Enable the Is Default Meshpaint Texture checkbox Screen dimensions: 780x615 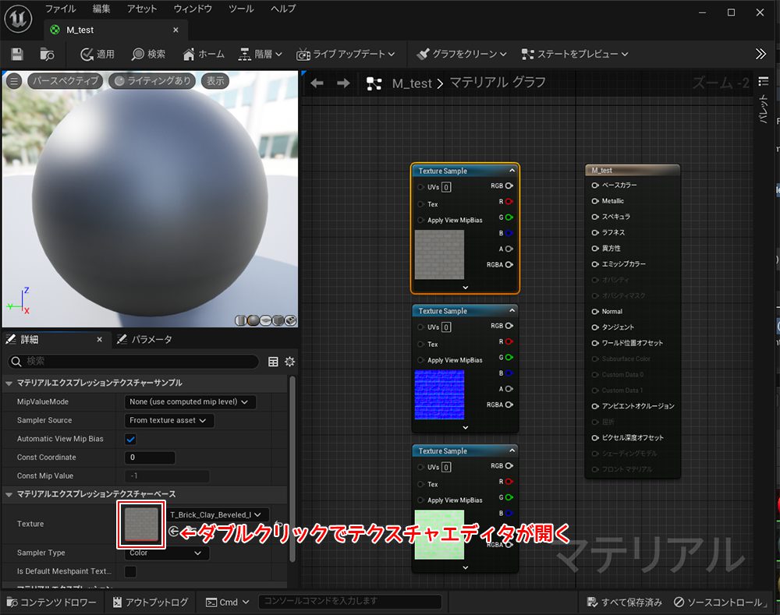click(x=131, y=571)
